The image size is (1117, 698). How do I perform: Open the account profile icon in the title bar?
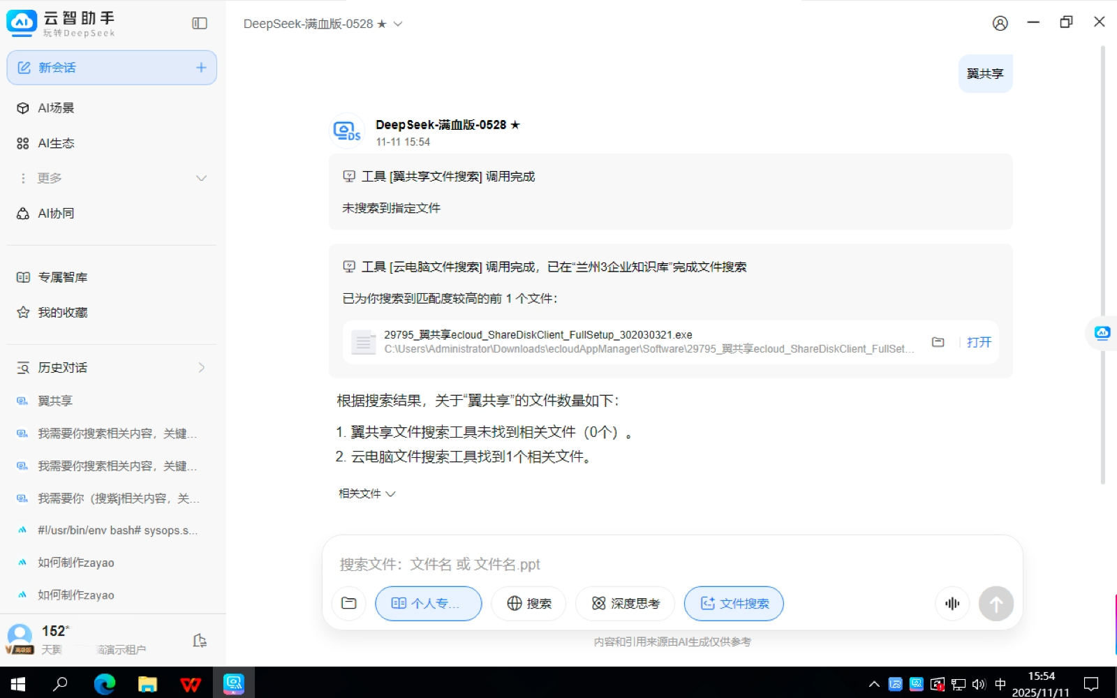pos(1000,23)
